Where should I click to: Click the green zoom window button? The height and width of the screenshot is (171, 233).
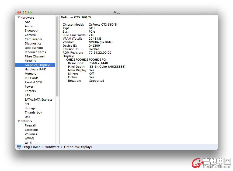coord(30,12)
